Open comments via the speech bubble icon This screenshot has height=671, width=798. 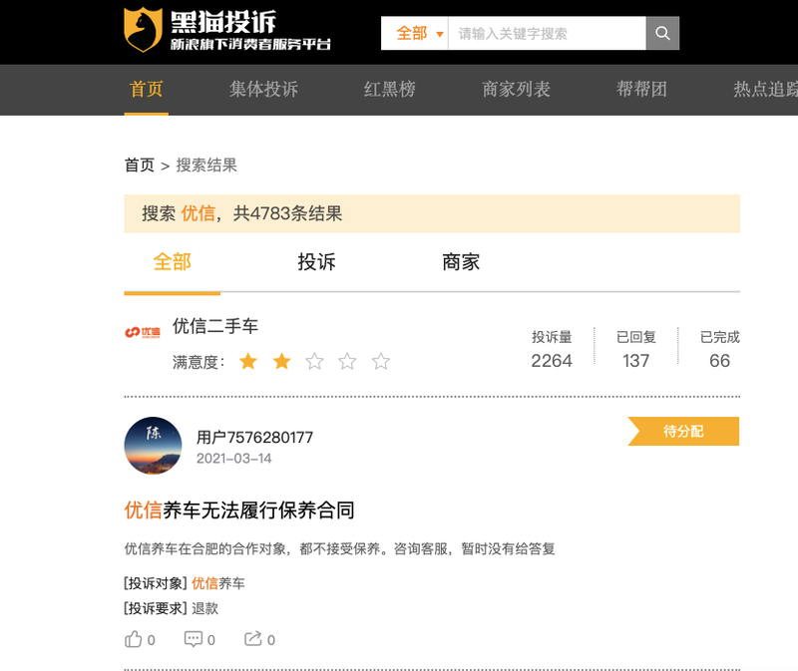point(193,639)
